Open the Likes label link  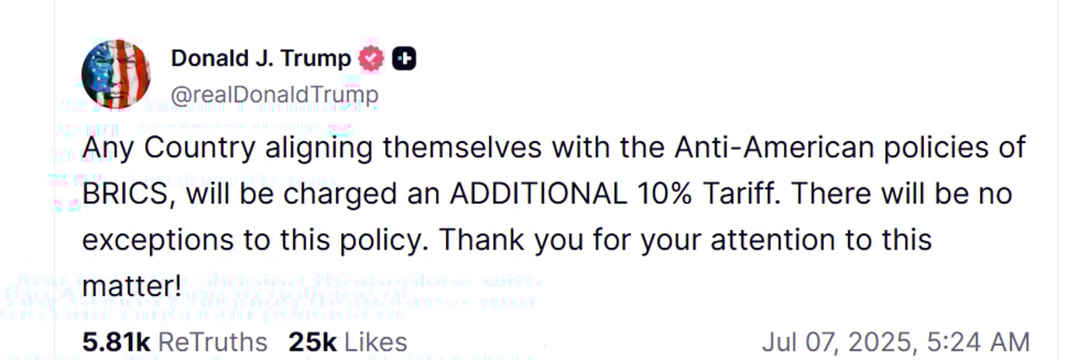tap(375, 342)
